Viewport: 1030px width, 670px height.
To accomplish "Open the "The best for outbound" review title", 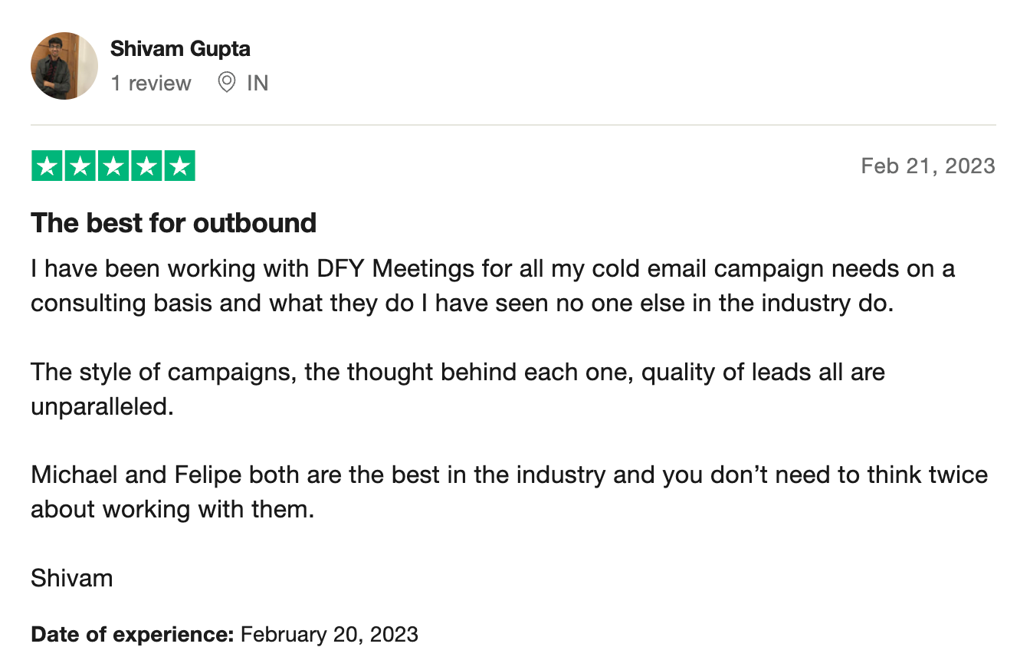I will click(x=173, y=223).
